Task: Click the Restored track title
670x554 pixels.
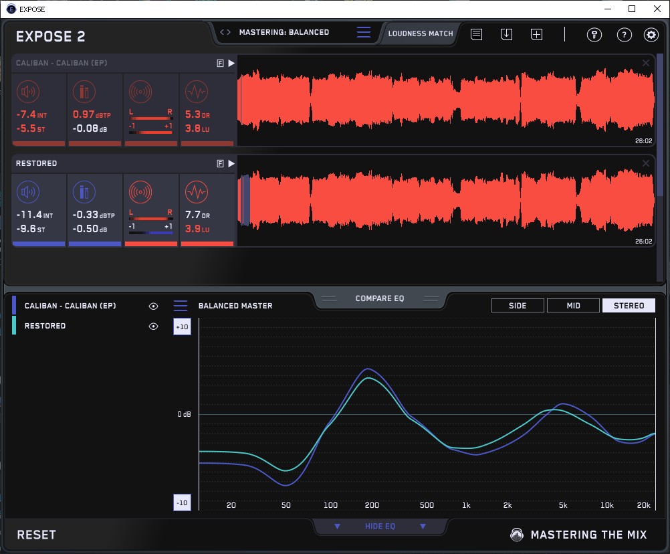Action: point(36,163)
